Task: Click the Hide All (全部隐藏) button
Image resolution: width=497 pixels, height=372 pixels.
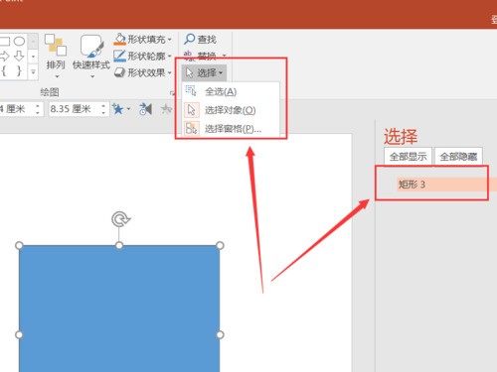Action: click(458, 157)
